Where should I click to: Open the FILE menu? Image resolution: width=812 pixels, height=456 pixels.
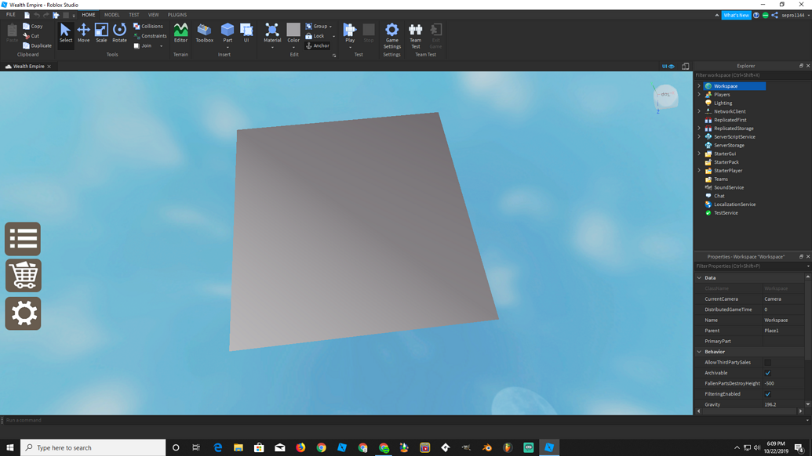[10, 15]
